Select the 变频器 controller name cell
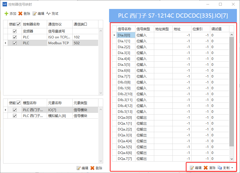This screenshot has height=173, width=240. pos(34,31)
